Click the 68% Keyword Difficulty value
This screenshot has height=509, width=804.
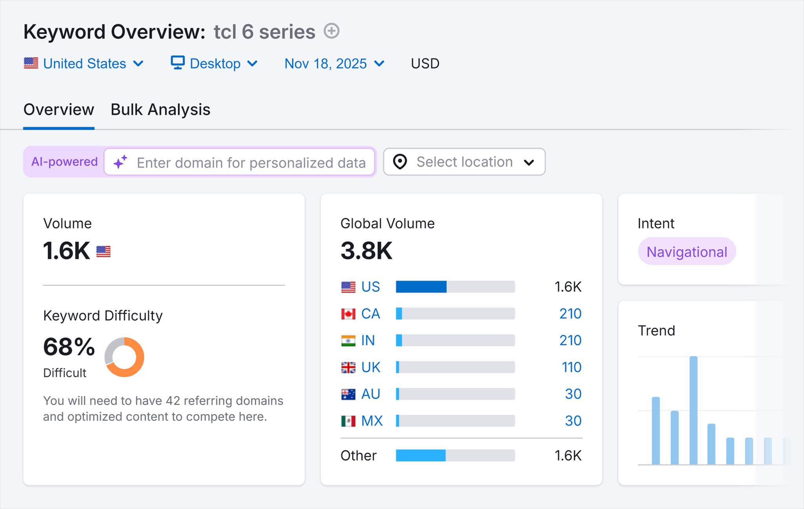pyautogui.click(x=69, y=347)
